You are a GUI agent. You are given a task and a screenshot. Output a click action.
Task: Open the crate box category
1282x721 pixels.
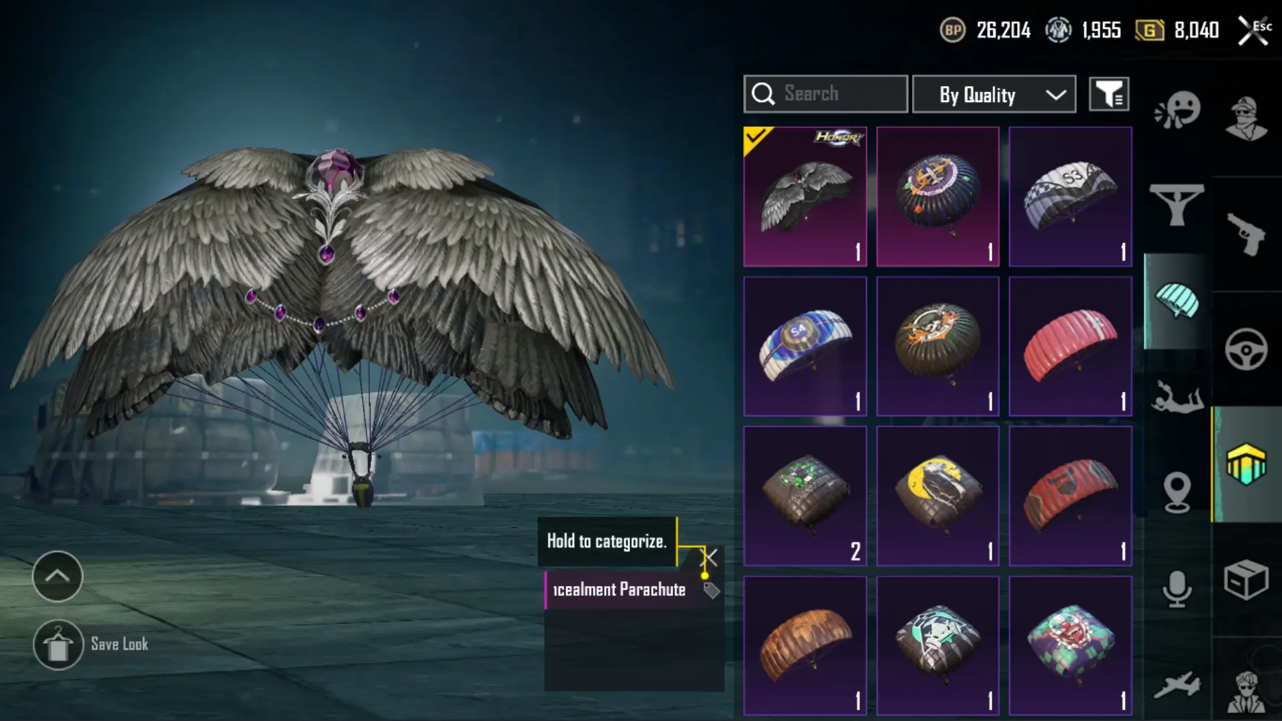click(1246, 579)
